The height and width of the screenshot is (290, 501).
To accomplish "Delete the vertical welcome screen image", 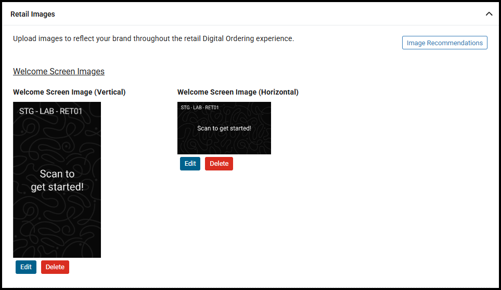I will (x=55, y=267).
